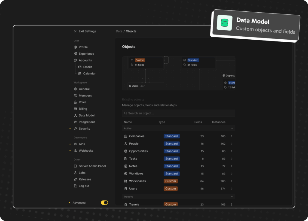Click the Search an object field
This screenshot has height=221, width=308.
click(179, 113)
